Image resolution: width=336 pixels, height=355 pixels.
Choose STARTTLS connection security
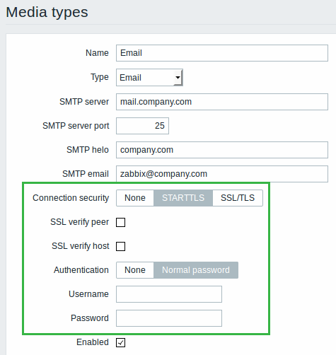click(183, 198)
